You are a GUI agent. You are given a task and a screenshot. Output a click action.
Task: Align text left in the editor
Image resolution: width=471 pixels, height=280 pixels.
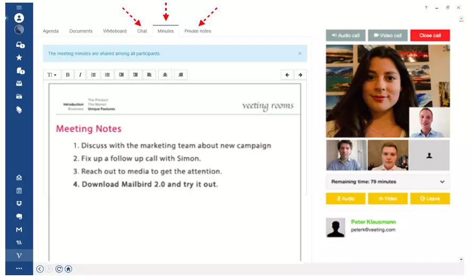[x=149, y=75]
